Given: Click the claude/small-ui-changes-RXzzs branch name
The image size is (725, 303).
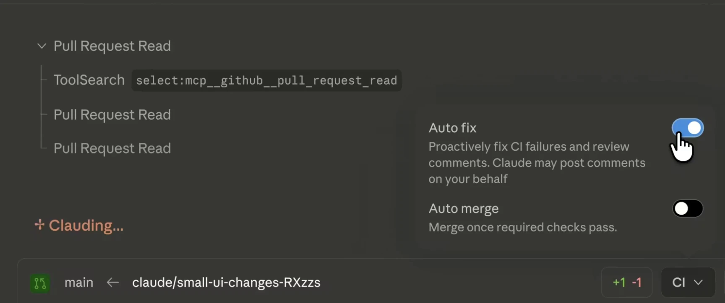Looking at the screenshot, I should coord(226,282).
